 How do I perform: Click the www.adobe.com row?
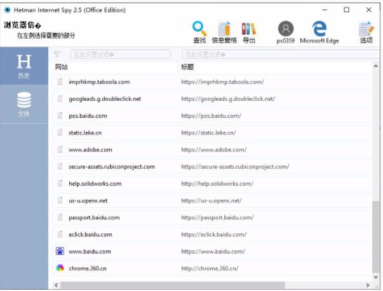90,150
